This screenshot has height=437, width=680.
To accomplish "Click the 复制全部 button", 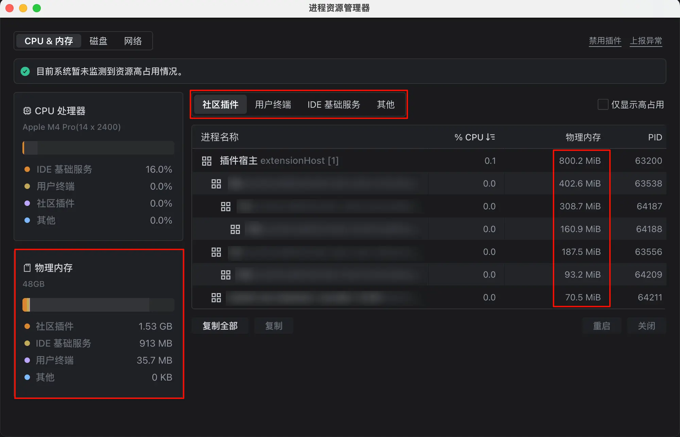I will tap(220, 326).
